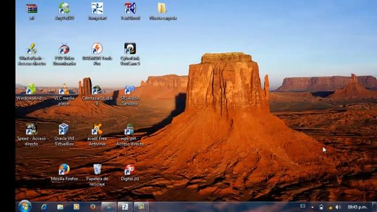Open the Digitel 3G shortcut

(130, 170)
